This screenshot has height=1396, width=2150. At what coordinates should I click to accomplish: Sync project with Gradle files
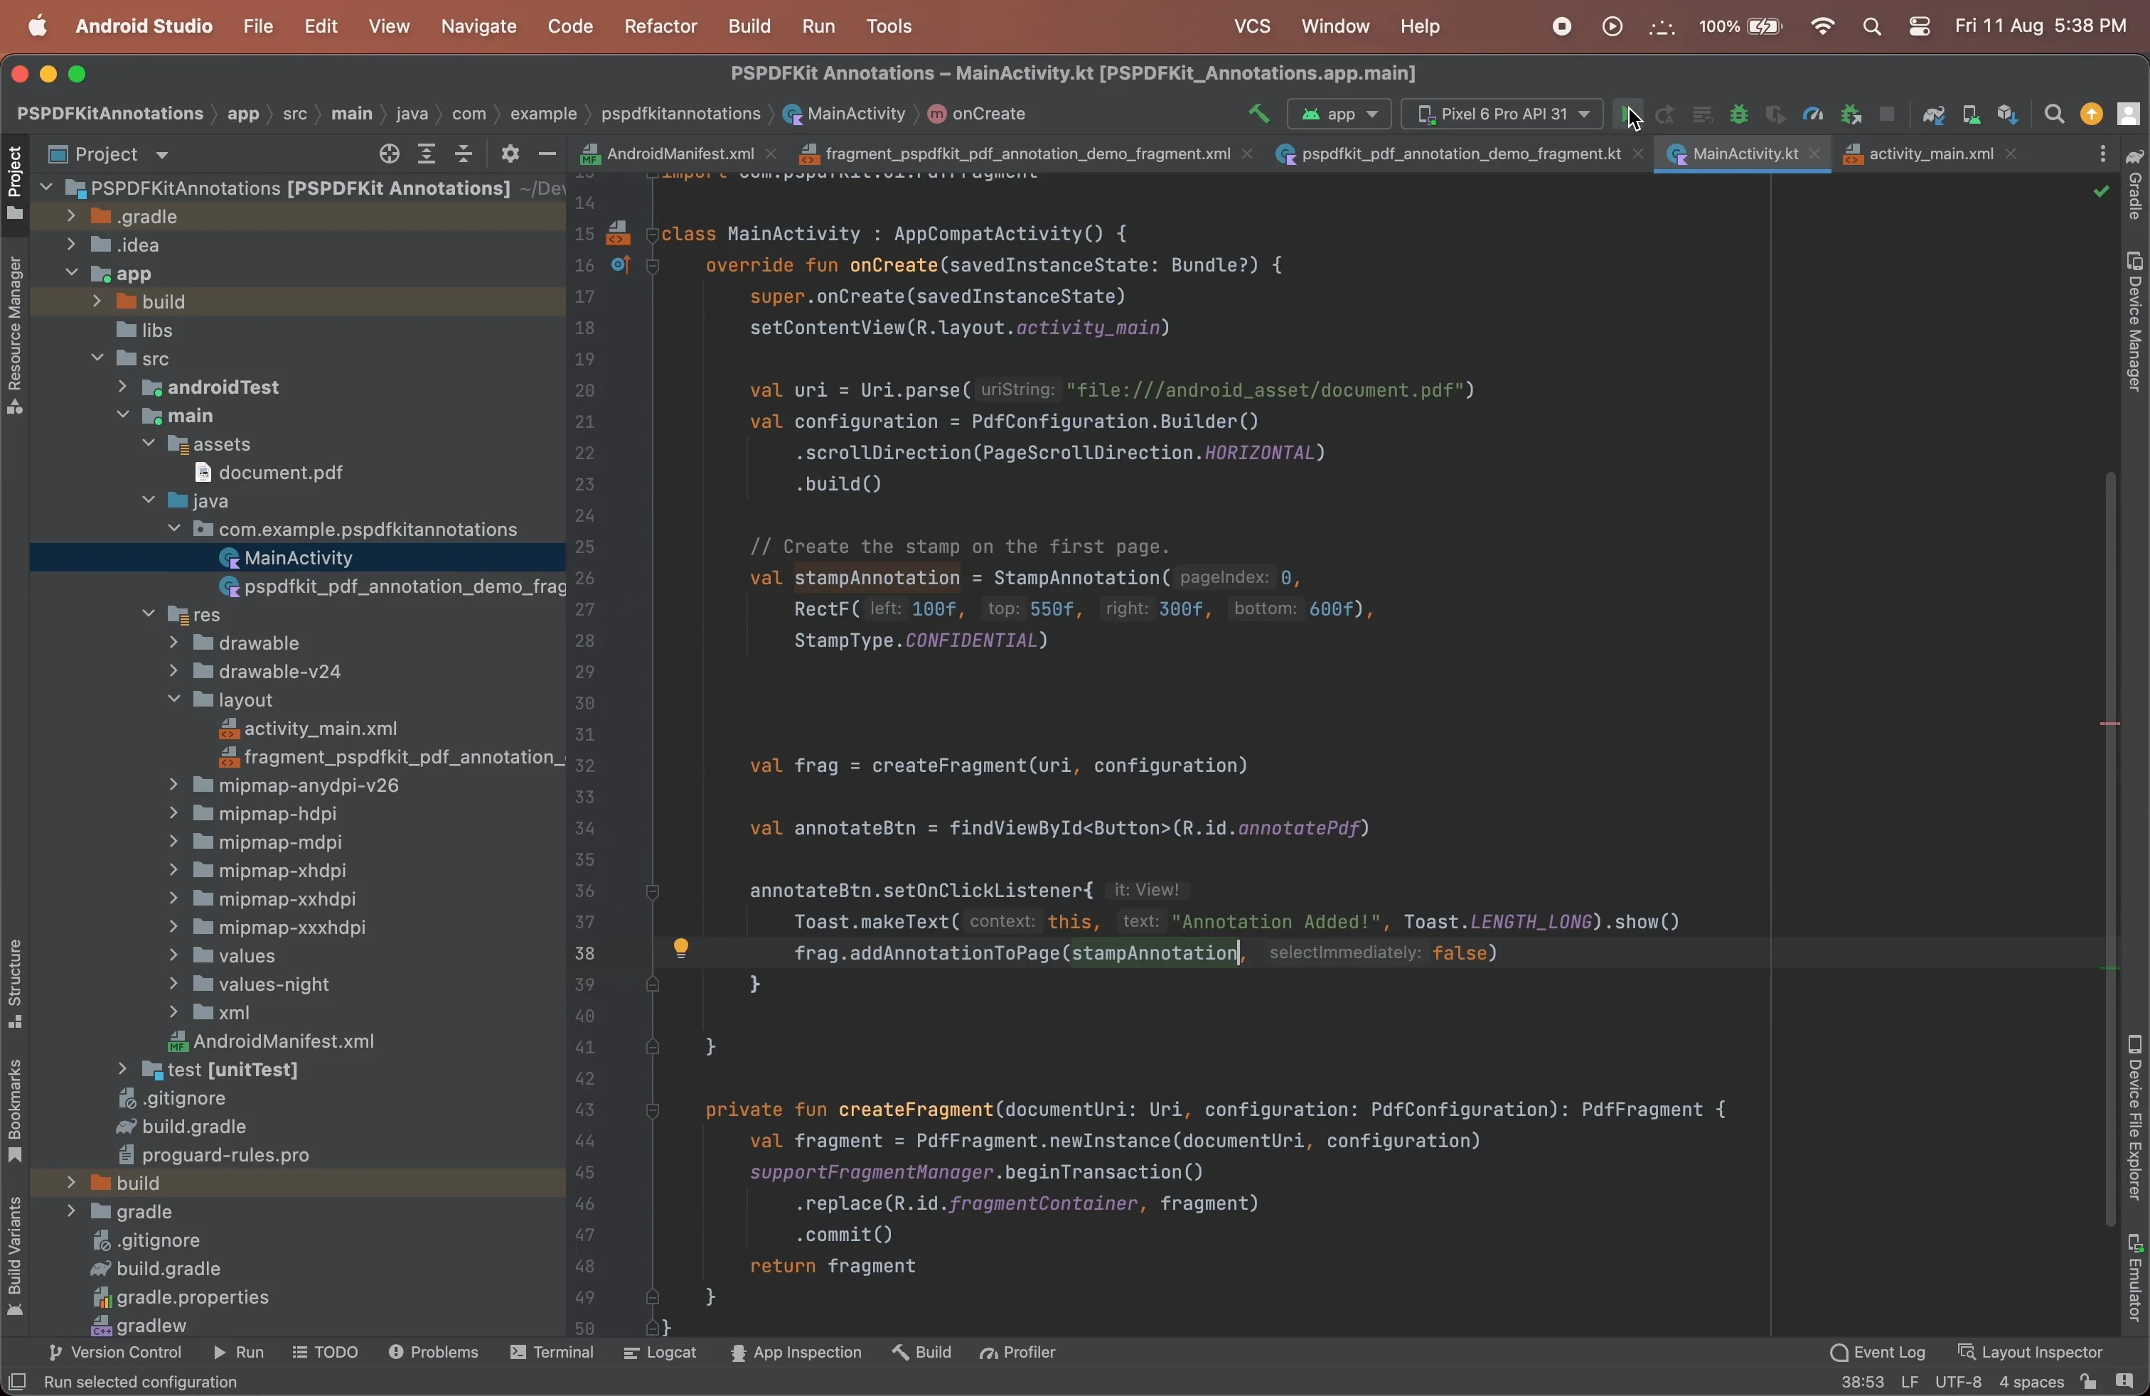[x=1933, y=114]
